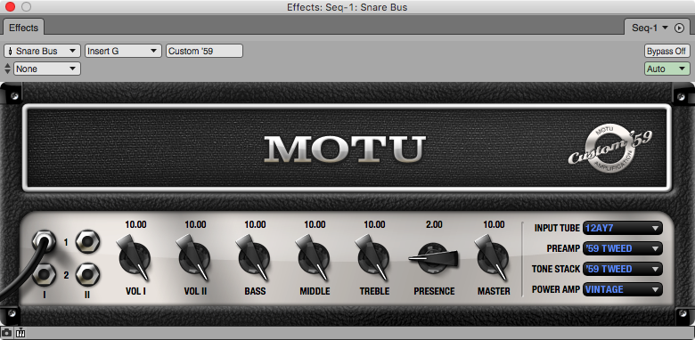Open the Snare Bus track dropdown
The height and width of the screenshot is (340, 695).
coord(43,51)
